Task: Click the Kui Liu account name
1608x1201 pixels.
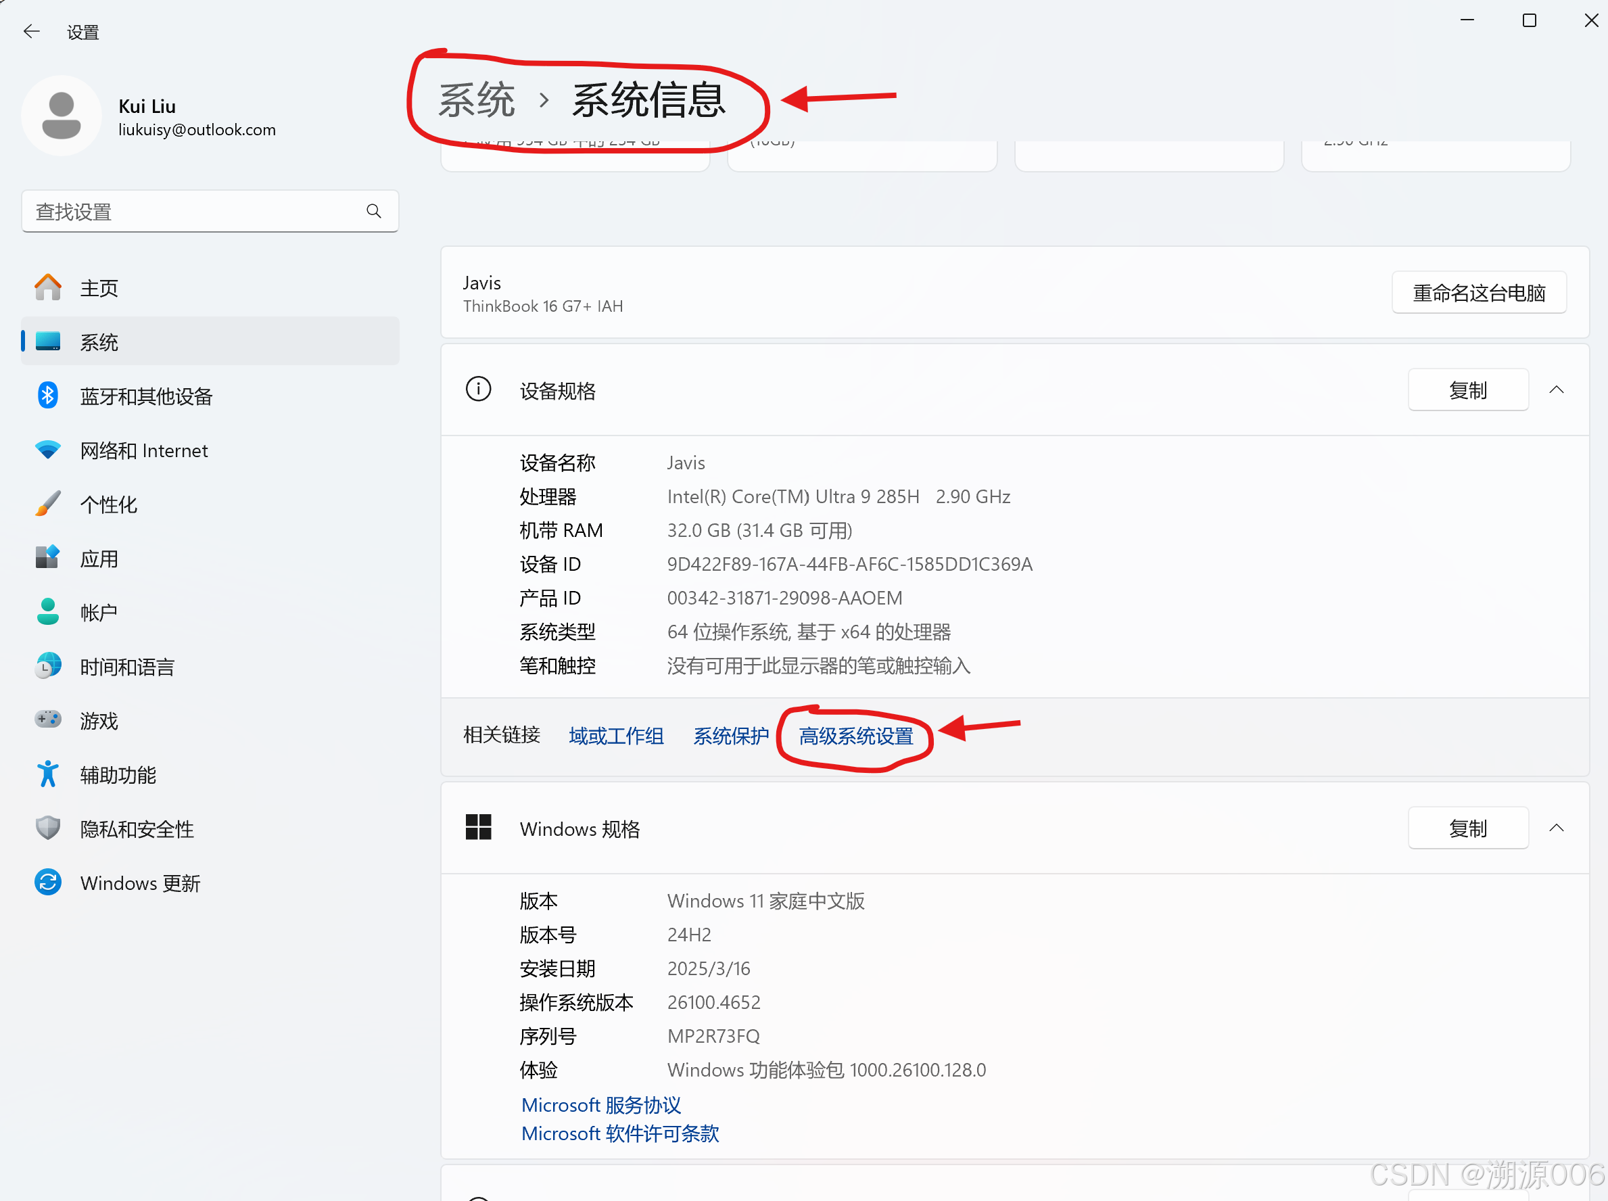Action: [x=147, y=106]
